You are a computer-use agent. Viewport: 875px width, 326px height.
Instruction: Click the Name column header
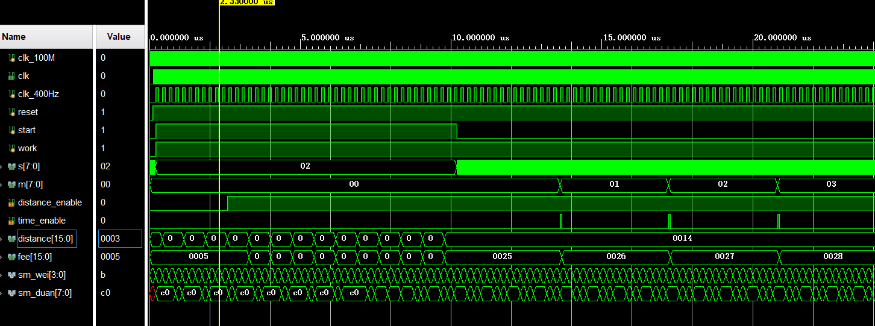point(47,37)
